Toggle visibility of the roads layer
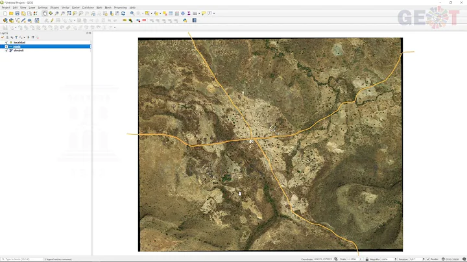This screenshot has height=262, width=467. pos(6,47)
